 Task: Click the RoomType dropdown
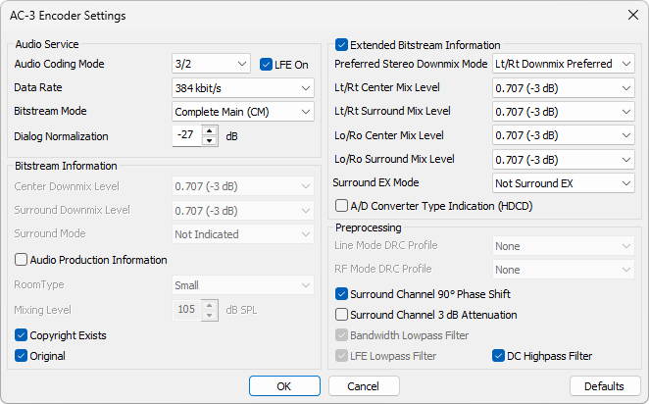[x=243, y=284]
